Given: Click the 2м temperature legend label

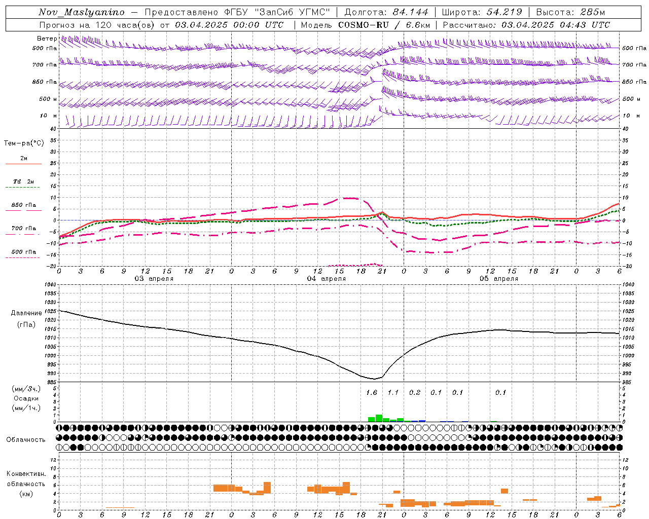Looking at the screenshot, I should 24,158.
